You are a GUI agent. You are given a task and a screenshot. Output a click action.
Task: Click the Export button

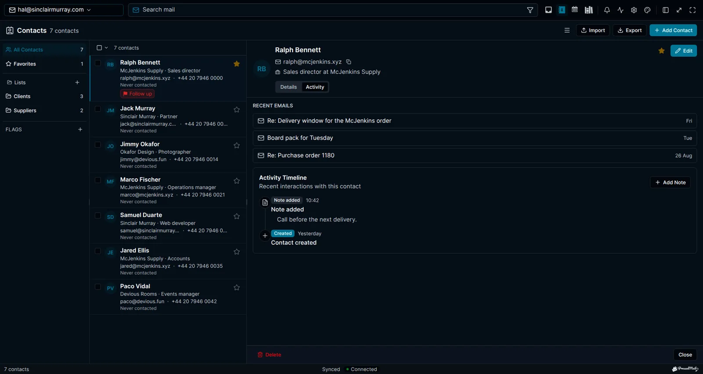(x=630, y=30)
